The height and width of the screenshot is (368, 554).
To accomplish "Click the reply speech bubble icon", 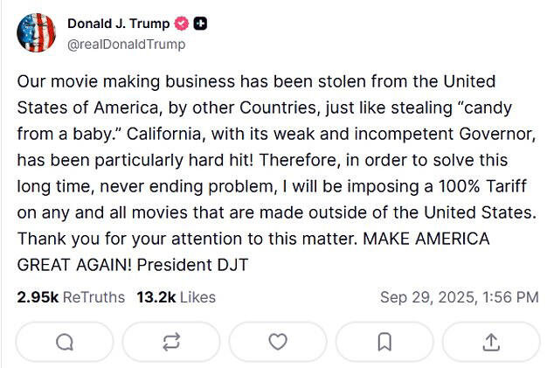I will (x=64, y=342).
